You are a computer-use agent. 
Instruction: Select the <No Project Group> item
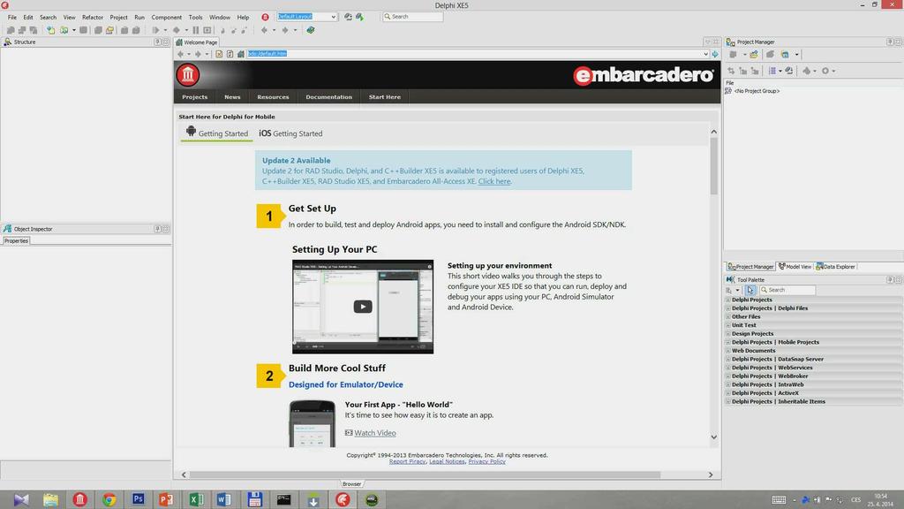[757, 91]
